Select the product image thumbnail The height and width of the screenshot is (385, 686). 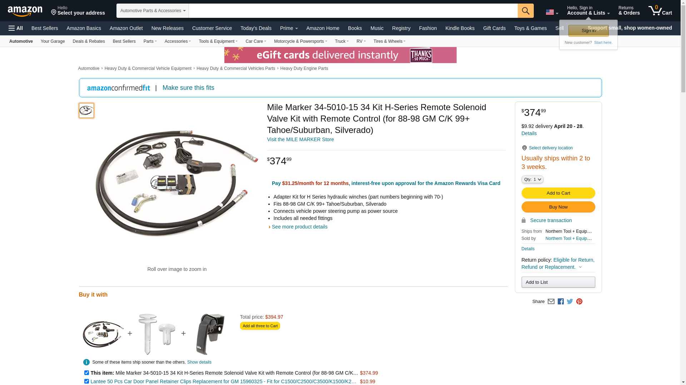point(86,111)
